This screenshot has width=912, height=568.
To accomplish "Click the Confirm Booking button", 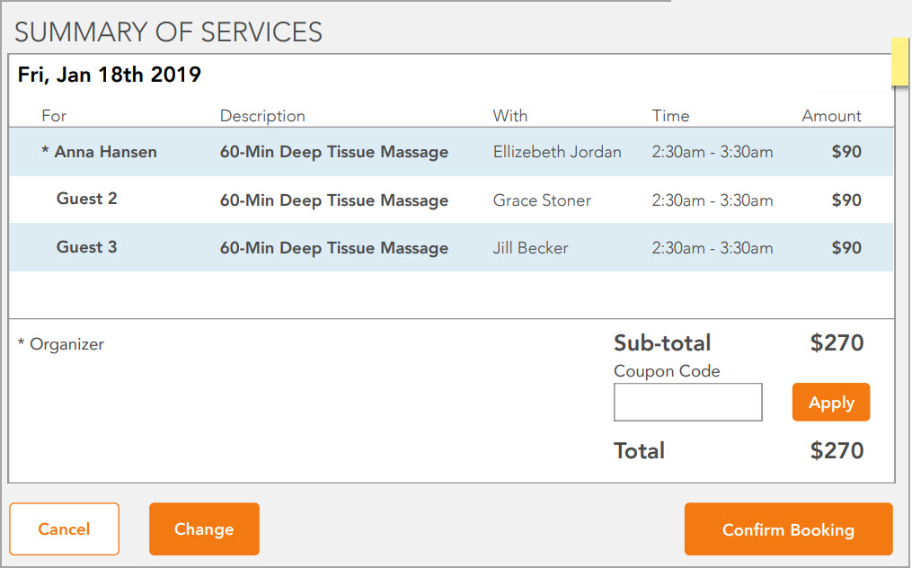I will pos(788,529).
